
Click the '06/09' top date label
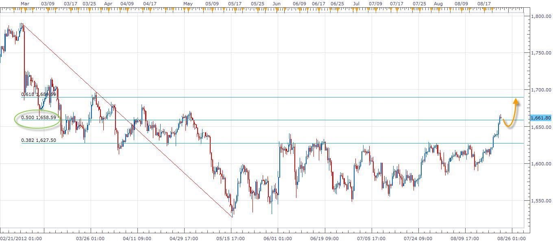click(299, 4)
